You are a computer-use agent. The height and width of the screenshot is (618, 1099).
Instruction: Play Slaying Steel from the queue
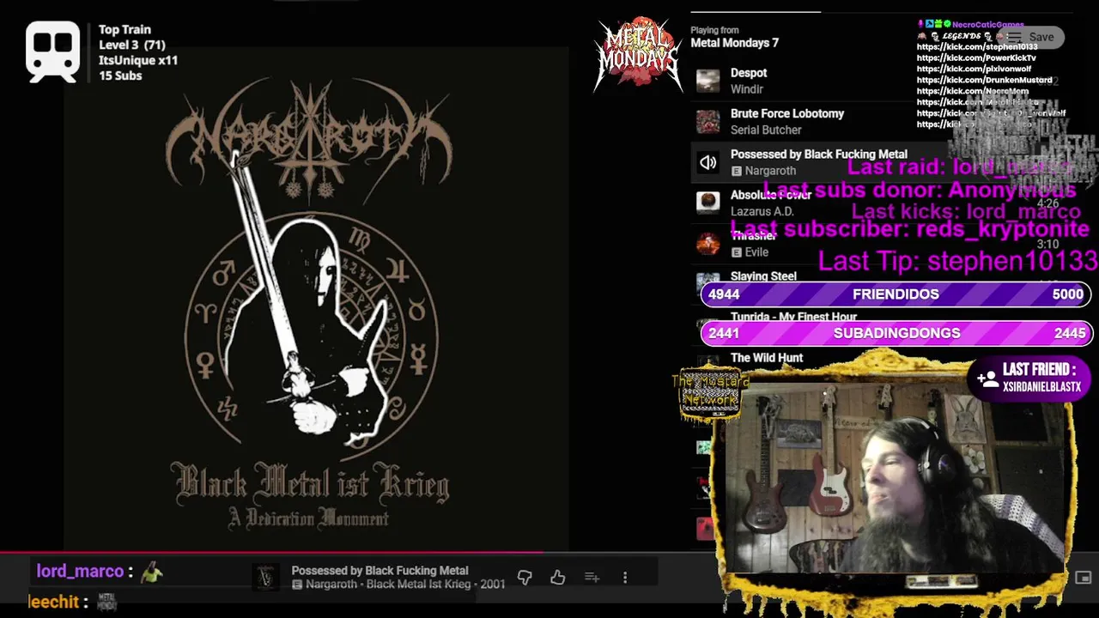coord(763,276)
